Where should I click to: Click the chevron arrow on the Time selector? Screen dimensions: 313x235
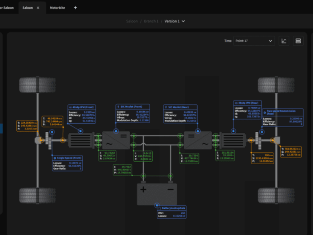270,41
